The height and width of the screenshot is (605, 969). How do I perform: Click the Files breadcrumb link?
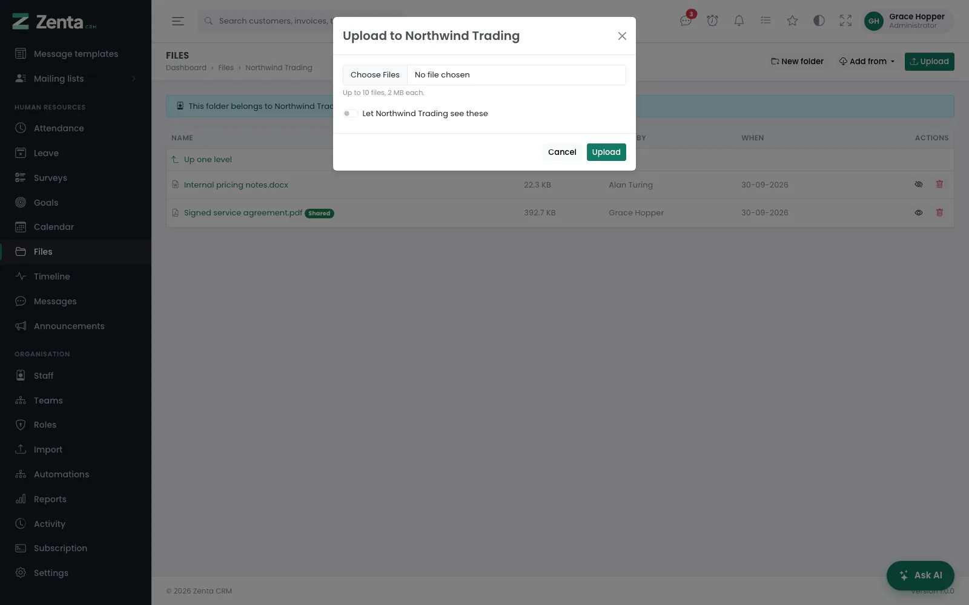point(226,68)
